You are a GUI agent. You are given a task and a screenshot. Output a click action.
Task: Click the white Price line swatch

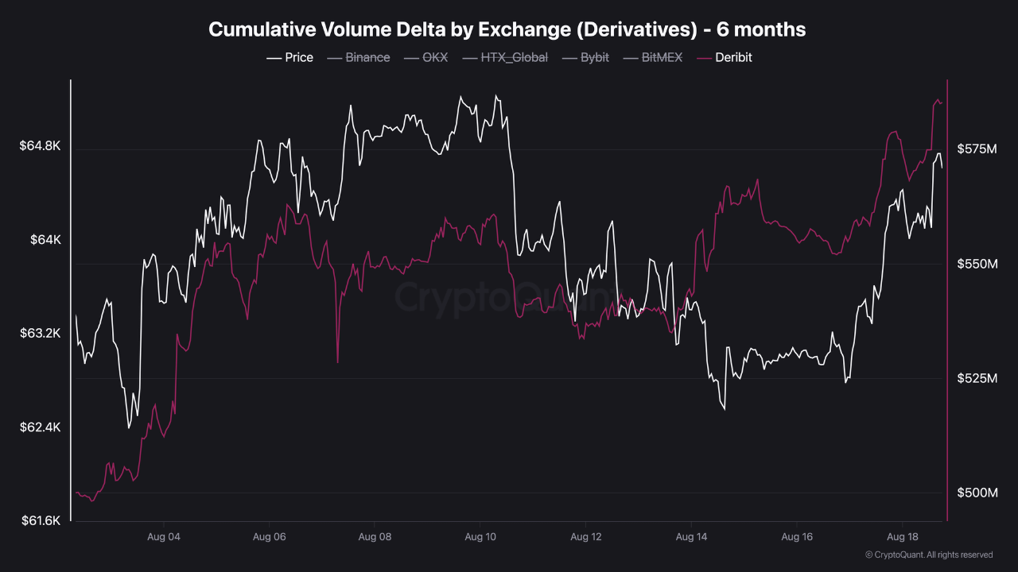(x=274, y=58)
